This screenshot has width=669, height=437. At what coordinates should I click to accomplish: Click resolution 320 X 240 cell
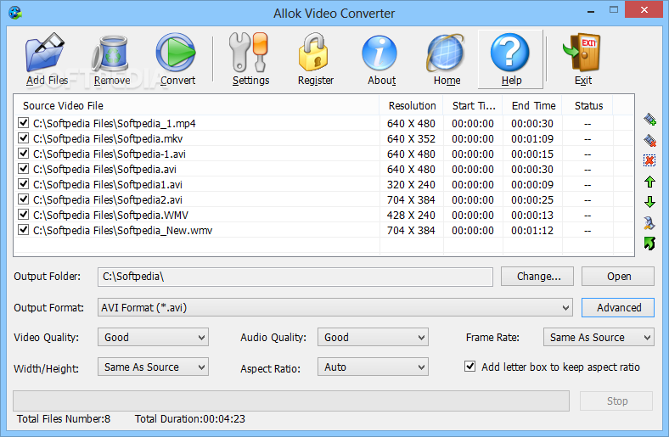(x=411, y=184)
